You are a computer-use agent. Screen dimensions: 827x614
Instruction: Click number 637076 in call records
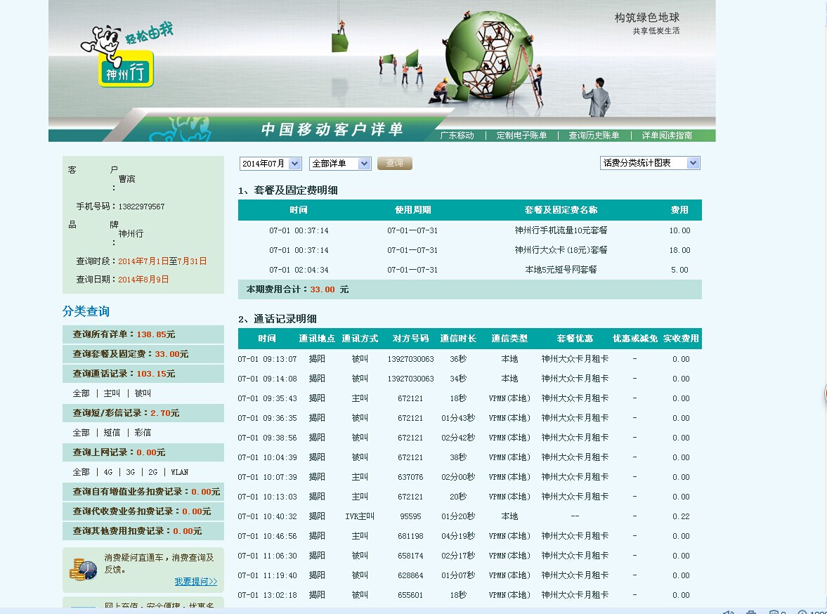coord(410,477)
